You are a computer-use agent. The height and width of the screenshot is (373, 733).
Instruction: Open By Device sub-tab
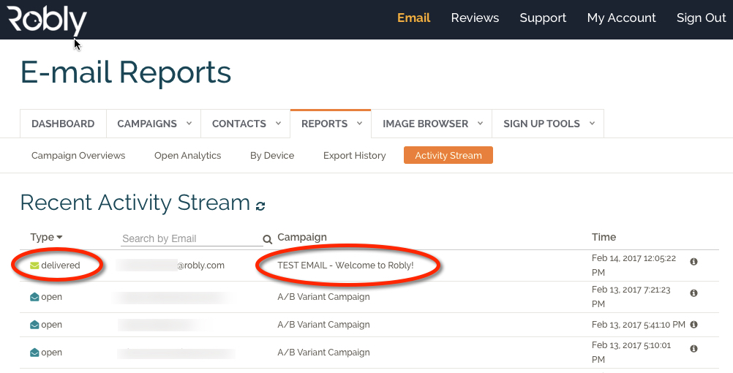pyautogui.click(x=272, y=156)
